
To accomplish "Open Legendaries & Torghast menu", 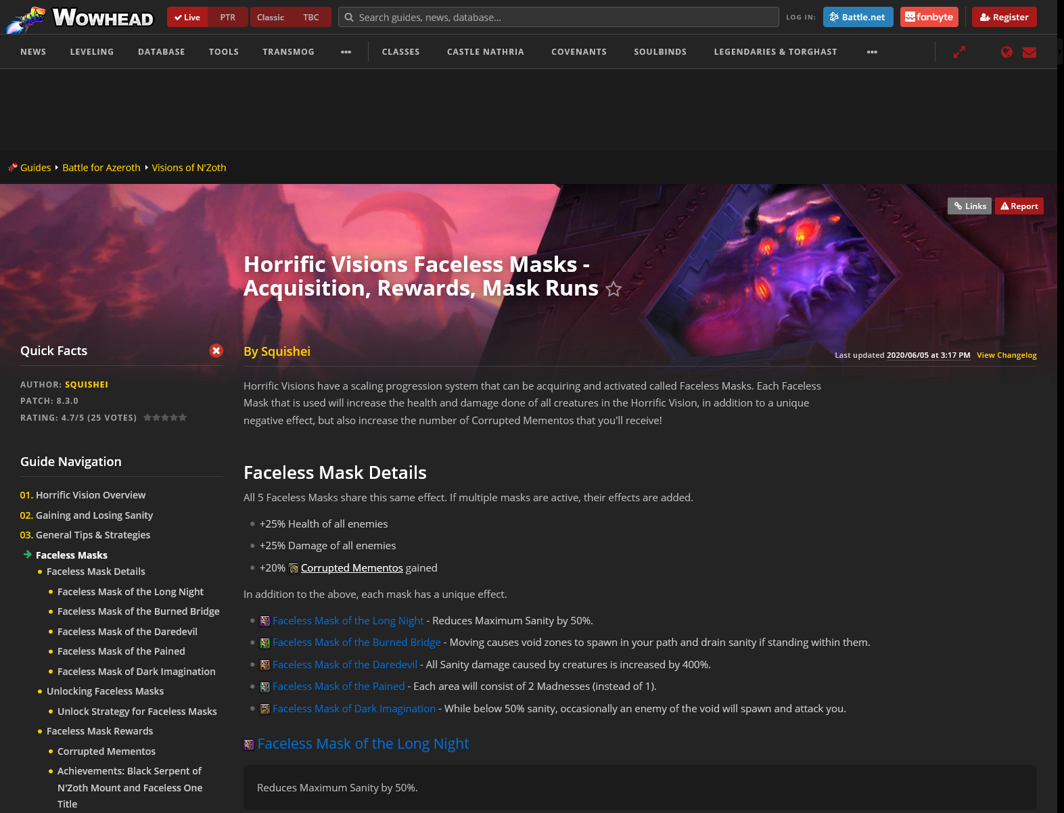I will (x=775, y=52).
